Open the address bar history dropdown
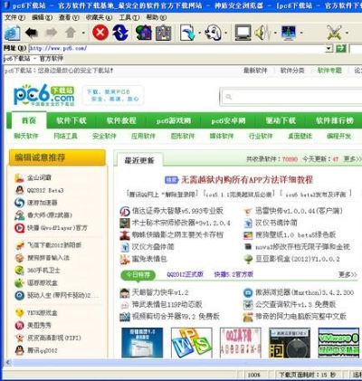Image resolution: width=362 pixels, height=381 pixels. point(329,48)
